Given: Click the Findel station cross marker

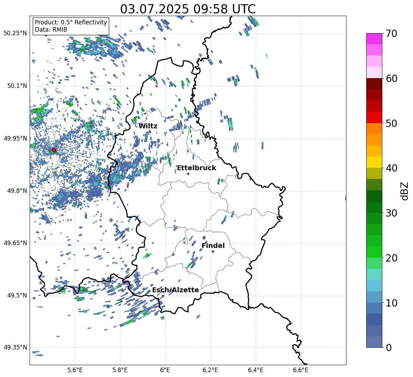Looking at the screenshot, I should [x=213, y=252].
